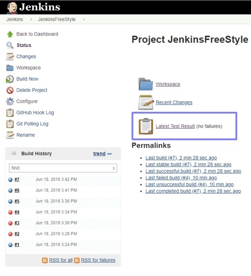The image size is (251, 276).
Task: Click the RSS for failures feed icon
Action: click(77, 260)
